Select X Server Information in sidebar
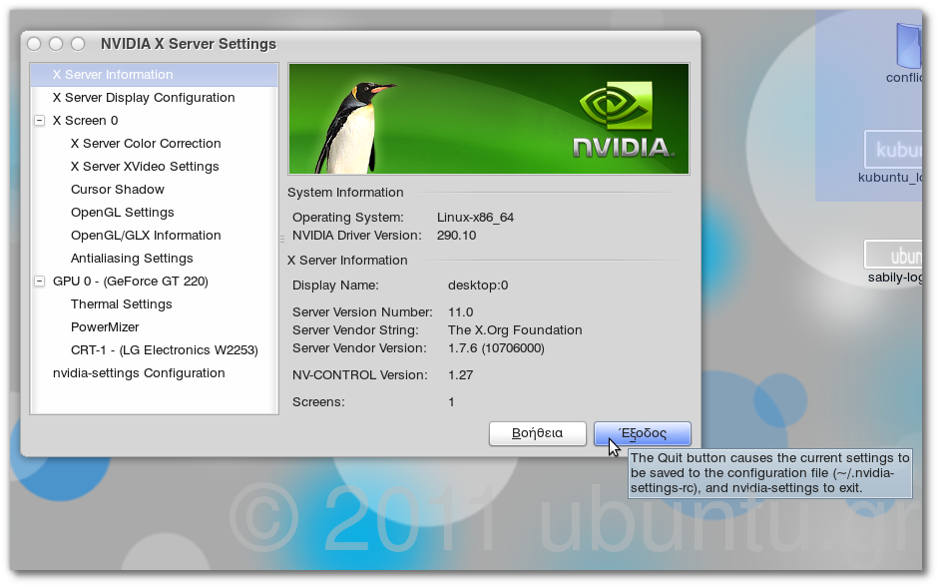939x587 pixels. [x=154, y=75]
